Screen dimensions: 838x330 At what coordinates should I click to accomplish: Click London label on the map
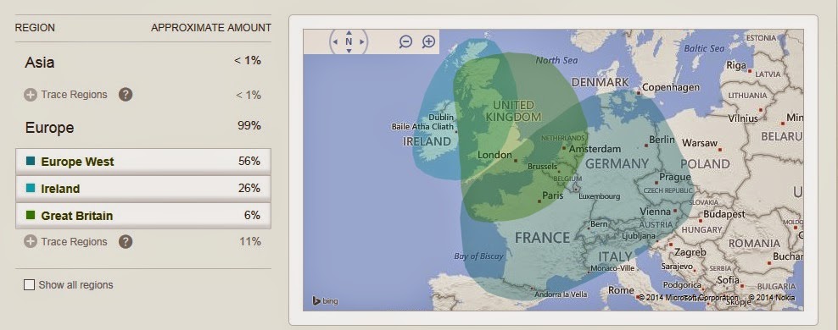click(x=494, y=155)
